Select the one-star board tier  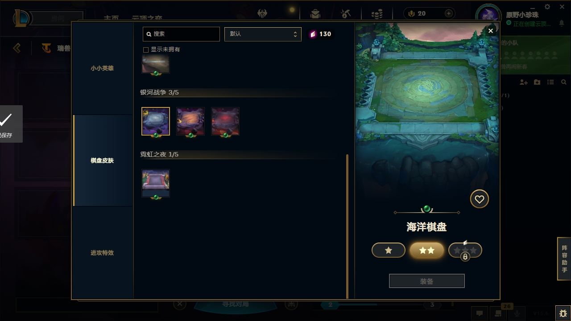click(x=389, y=251)
